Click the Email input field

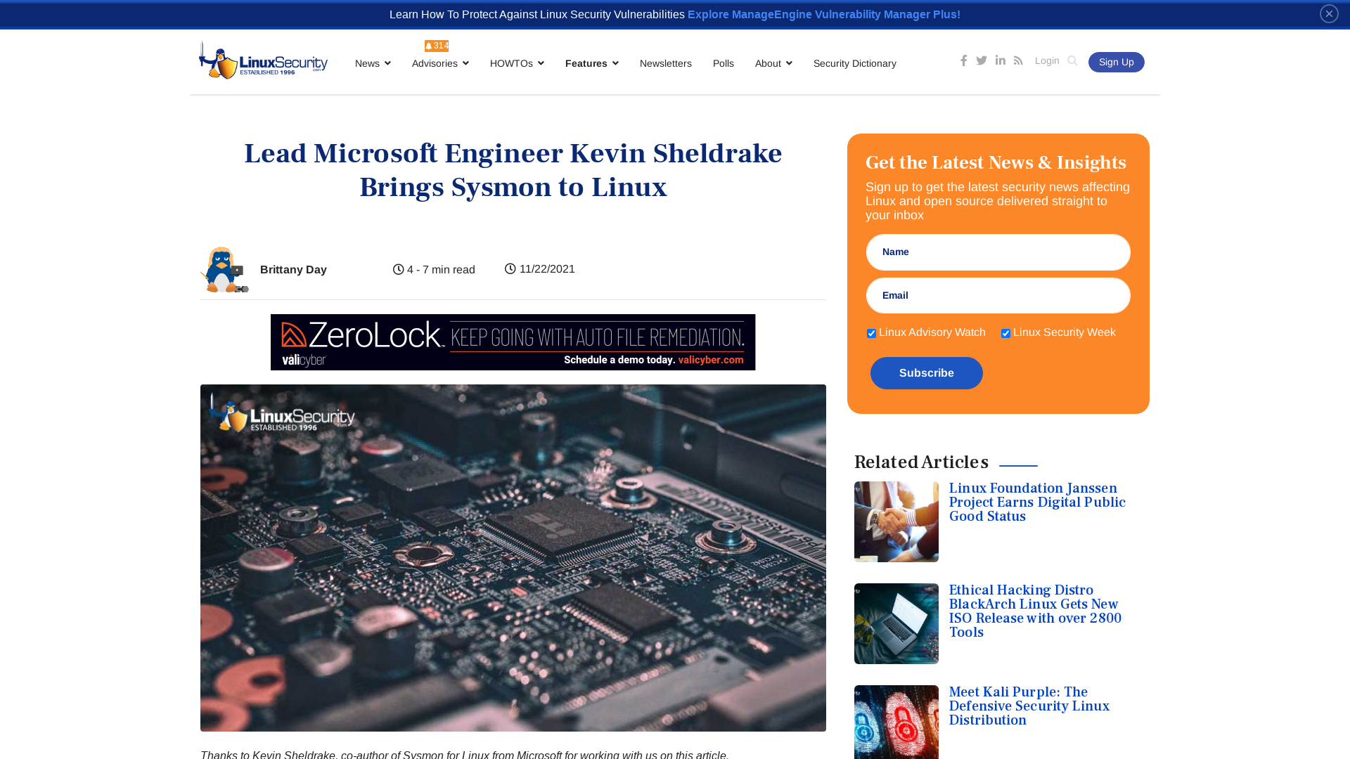(998, 296)
